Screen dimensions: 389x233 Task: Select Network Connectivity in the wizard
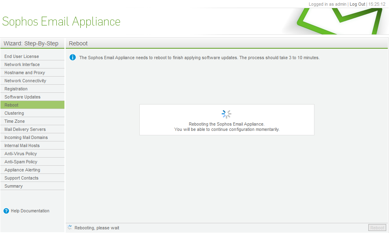pos(32,81)
